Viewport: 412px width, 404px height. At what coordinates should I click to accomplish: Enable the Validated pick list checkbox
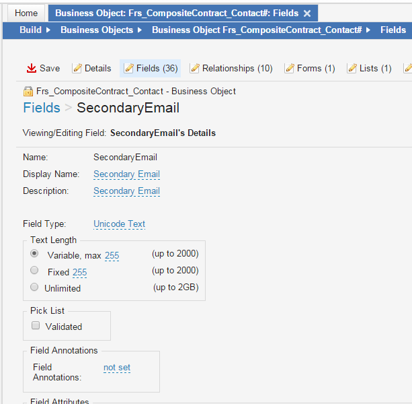pos(36,326)
